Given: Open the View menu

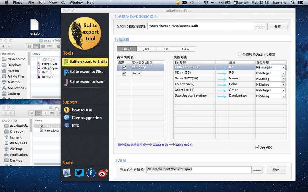Looking at the screenshot, I should tap(53, 3).
